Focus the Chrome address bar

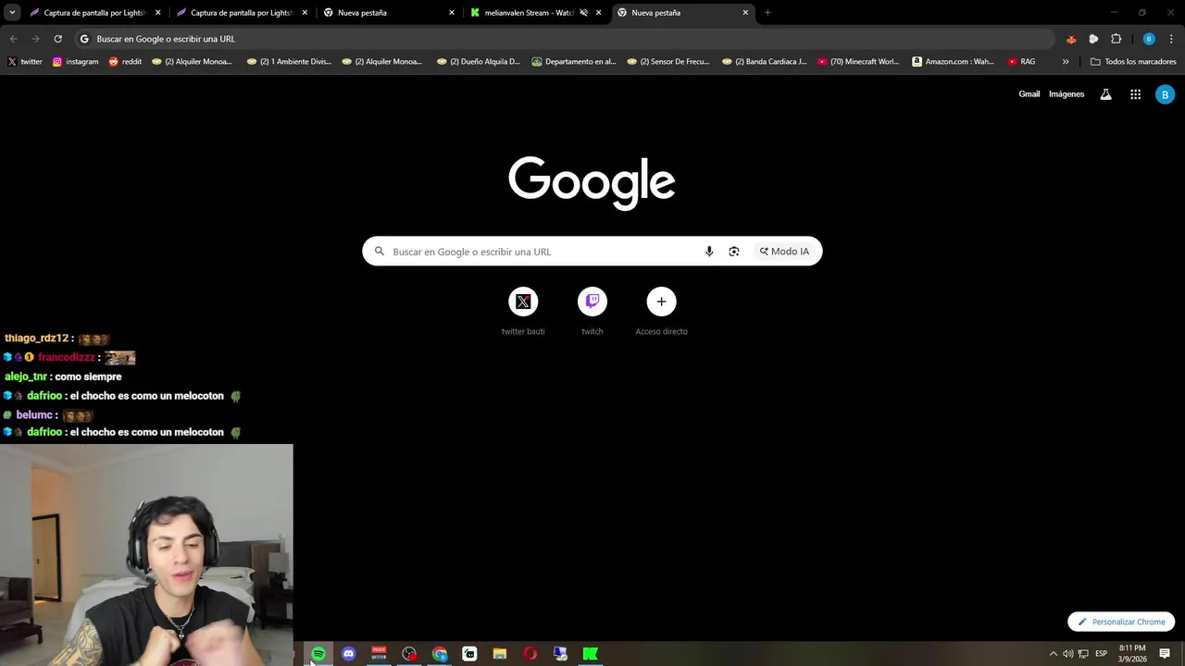tap(565, 39)
